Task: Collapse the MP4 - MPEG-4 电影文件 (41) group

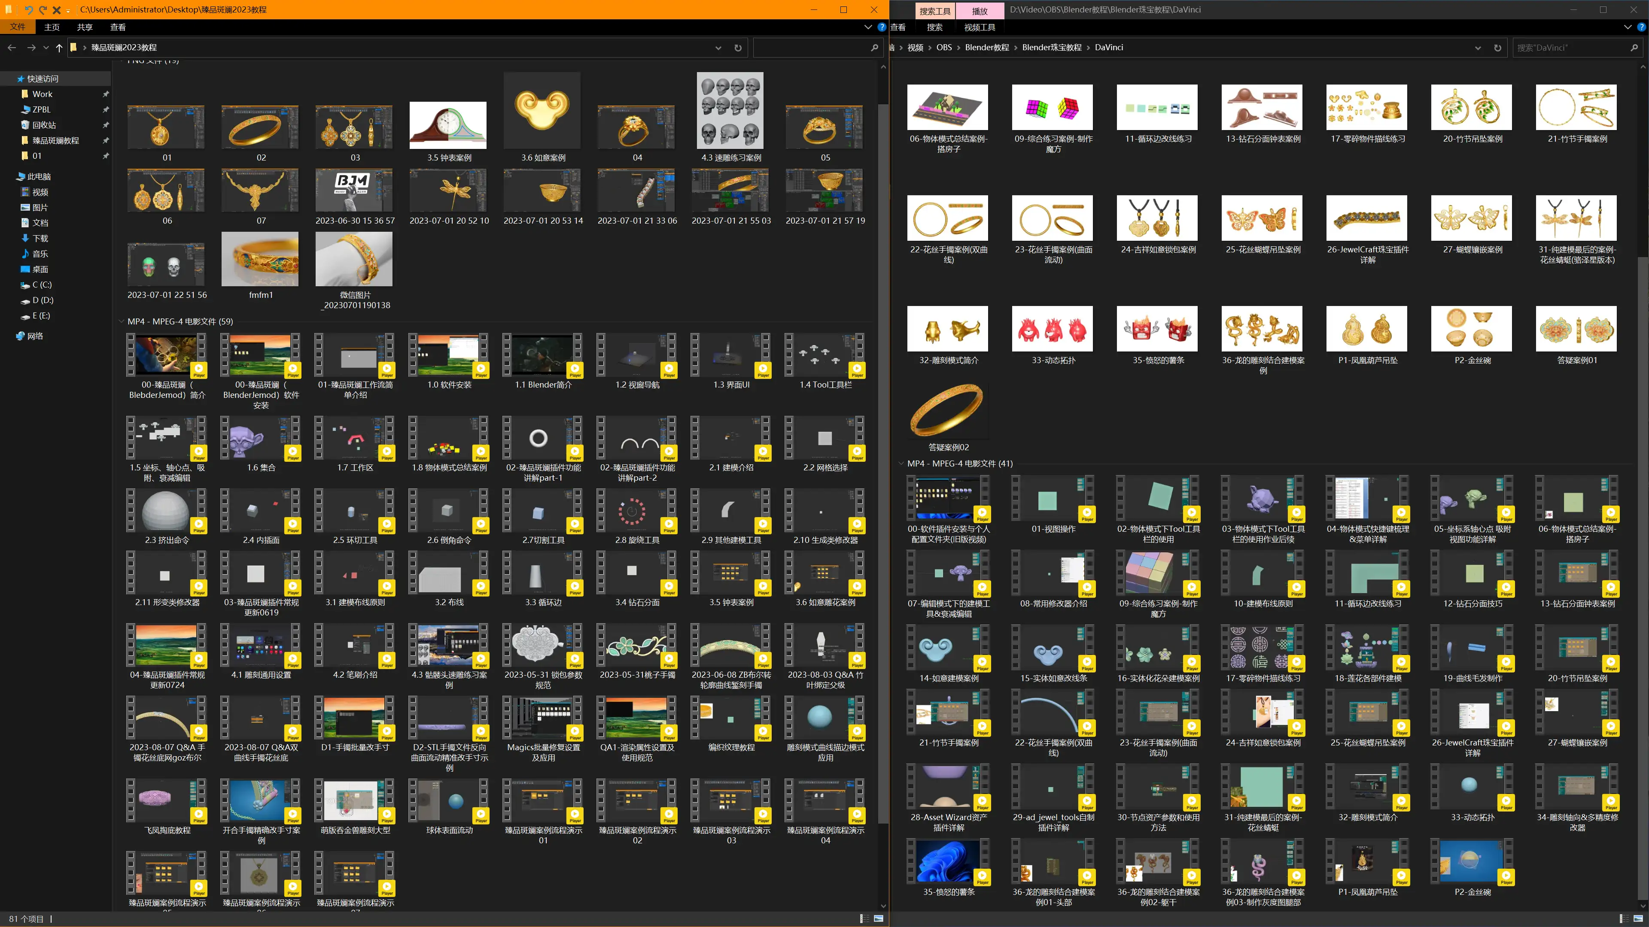Action: pos(901,463)
